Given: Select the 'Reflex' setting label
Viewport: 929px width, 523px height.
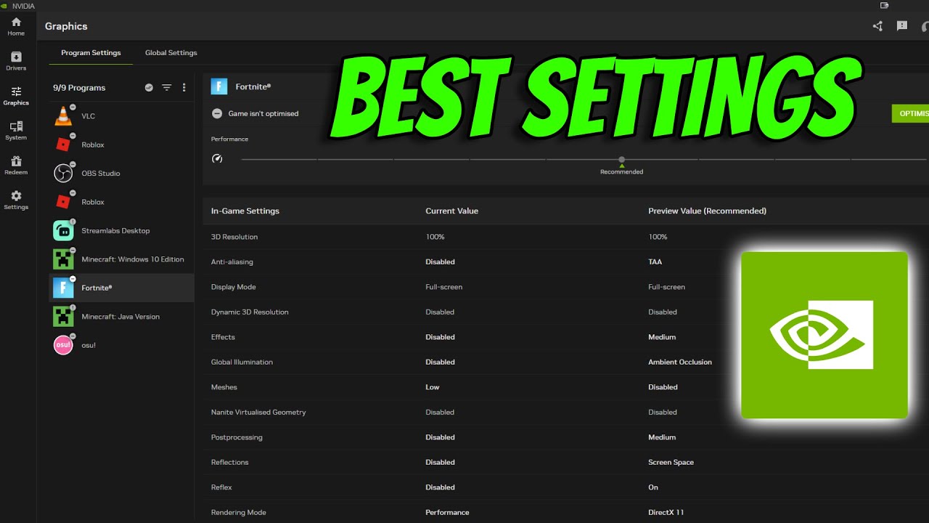Looking at the screenshot, I should (x=221, y=487).
